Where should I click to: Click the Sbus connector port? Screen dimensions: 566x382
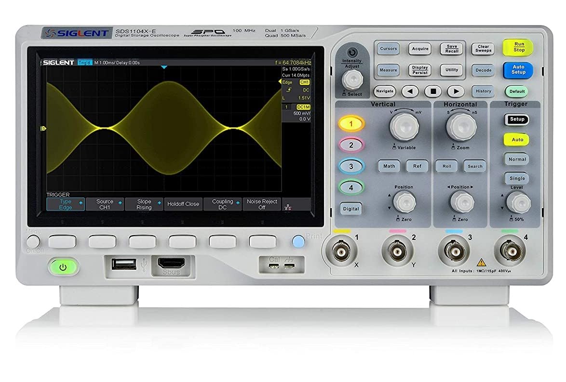(172, 263)
